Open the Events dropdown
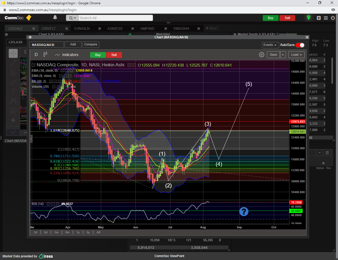The image size is (338, 260). click(x=270, y=45)
